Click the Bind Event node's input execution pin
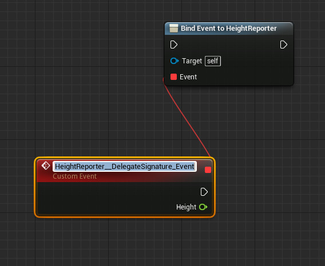 [x=174, y=45]
